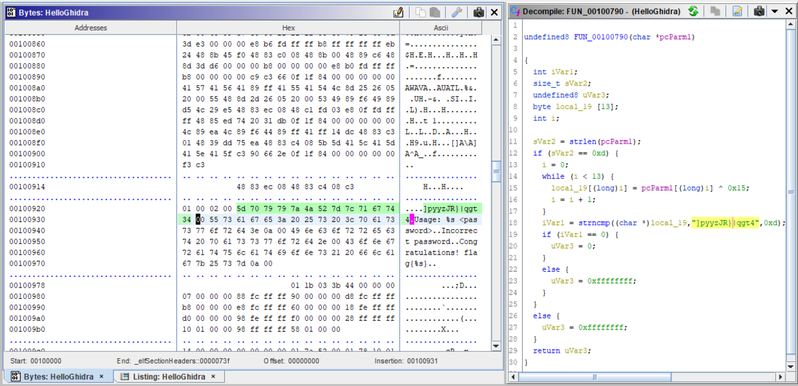Switch to Bytes: HelloGhidra tab

pos(59,377)
